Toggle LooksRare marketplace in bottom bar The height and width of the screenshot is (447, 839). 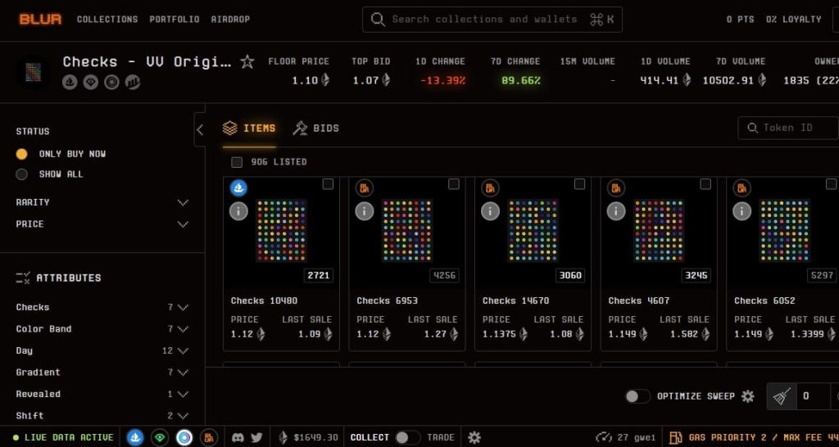[x=160, y=437]
